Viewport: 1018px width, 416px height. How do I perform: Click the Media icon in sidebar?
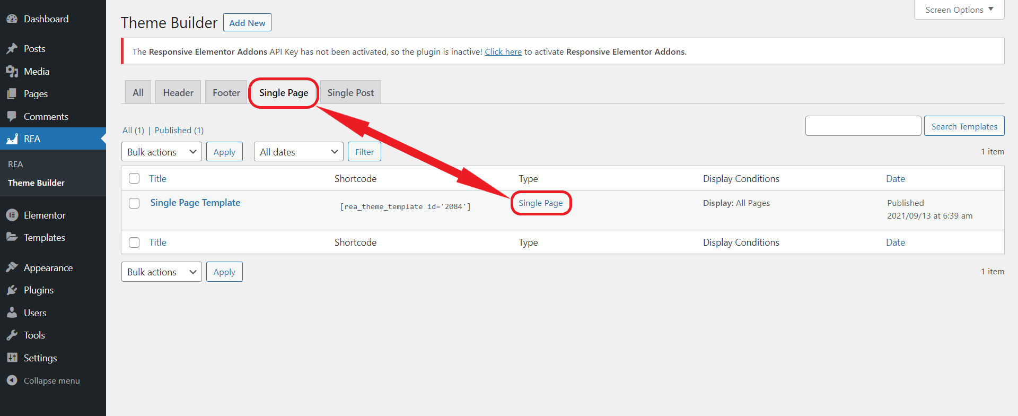[12, 72]
